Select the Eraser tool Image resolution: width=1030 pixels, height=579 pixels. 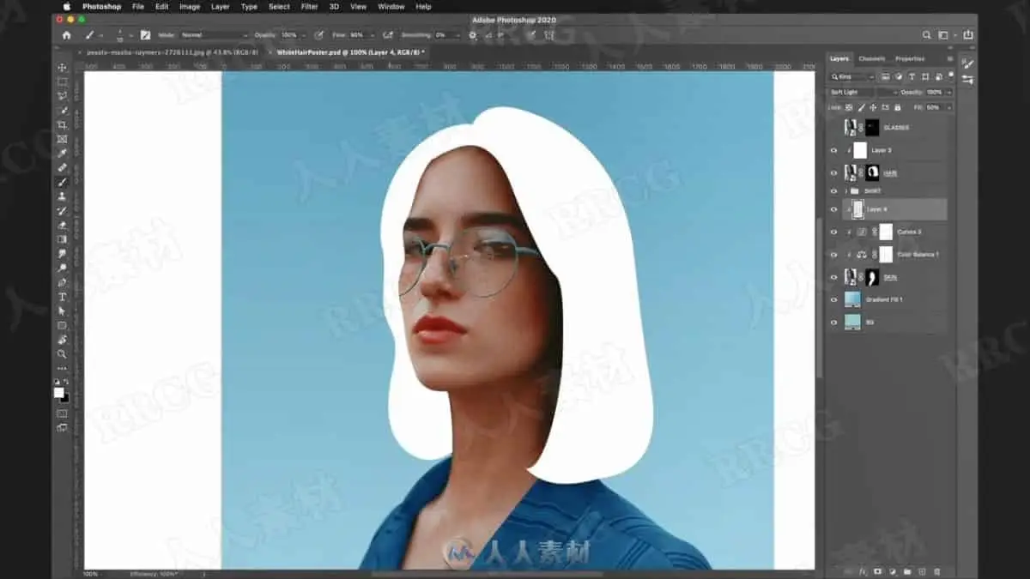62,225
